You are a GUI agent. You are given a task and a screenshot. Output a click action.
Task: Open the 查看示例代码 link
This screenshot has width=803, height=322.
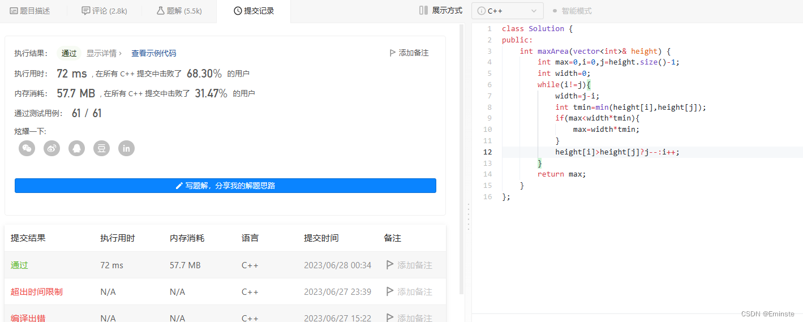click(x=154, y=53)
